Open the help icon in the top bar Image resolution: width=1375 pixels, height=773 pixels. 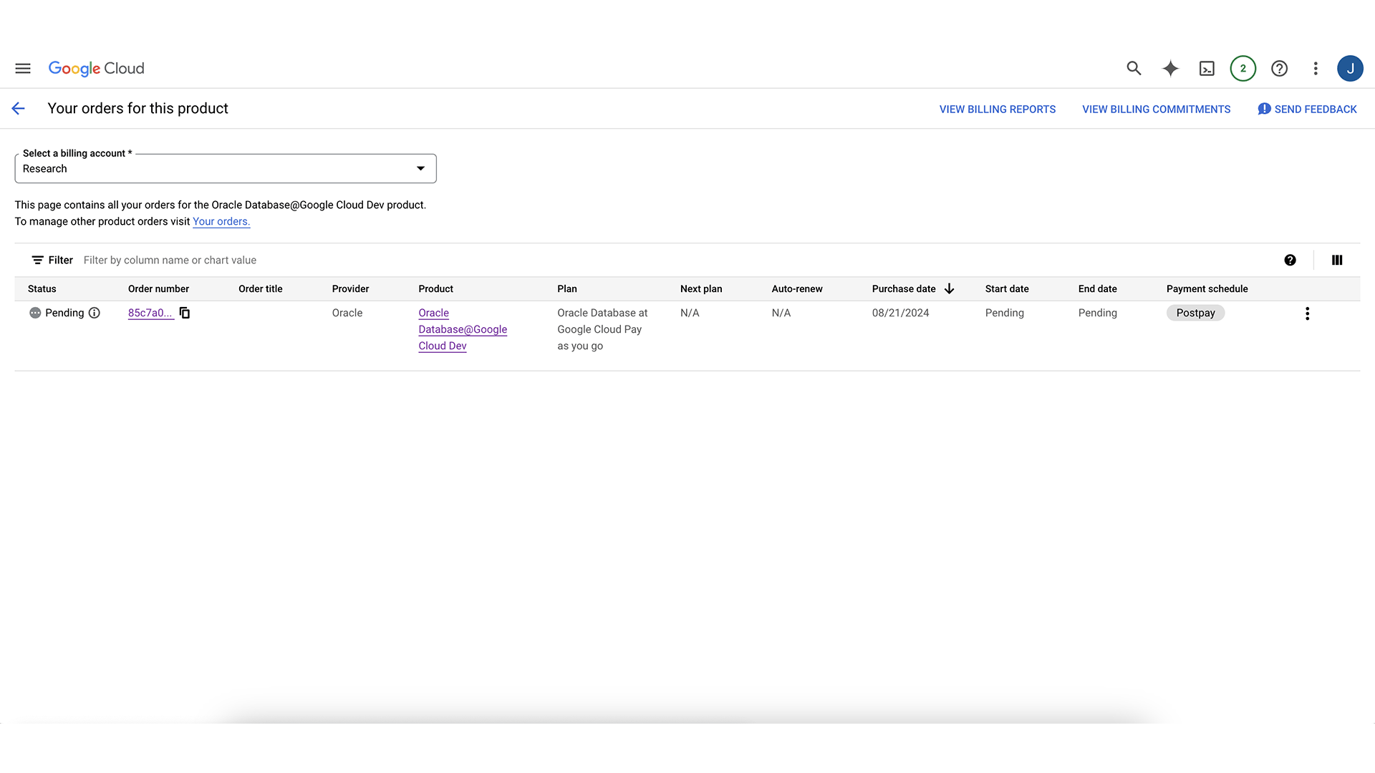click(x=1280, y=68)
